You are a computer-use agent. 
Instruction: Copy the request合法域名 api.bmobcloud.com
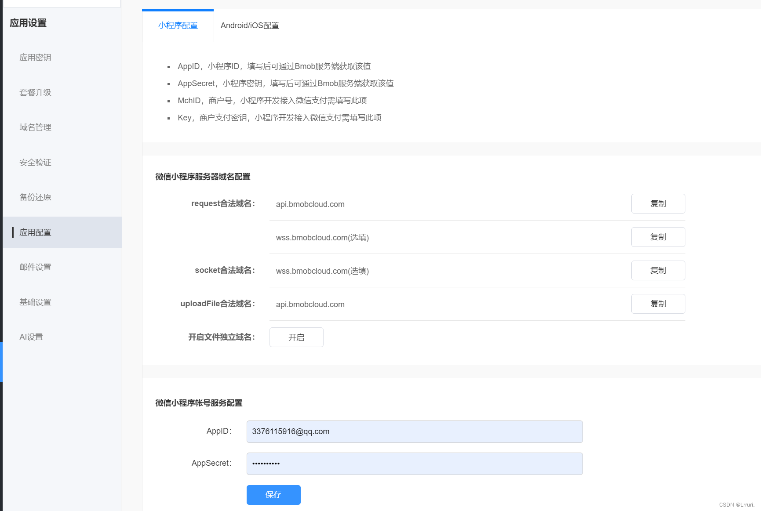pos(658,203)
